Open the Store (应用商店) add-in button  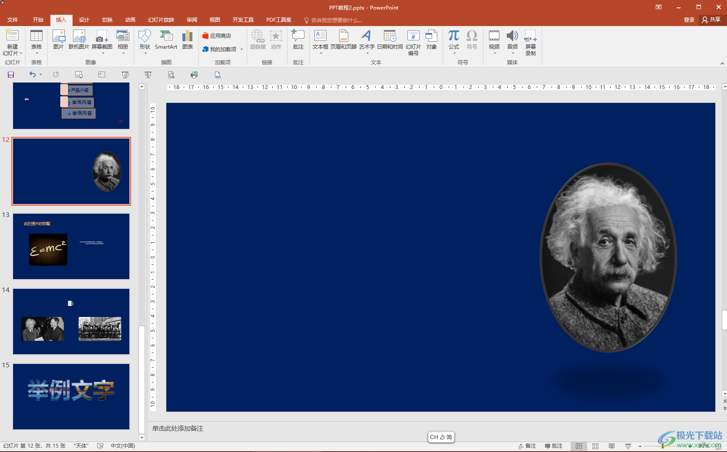(x=217, y=36)
